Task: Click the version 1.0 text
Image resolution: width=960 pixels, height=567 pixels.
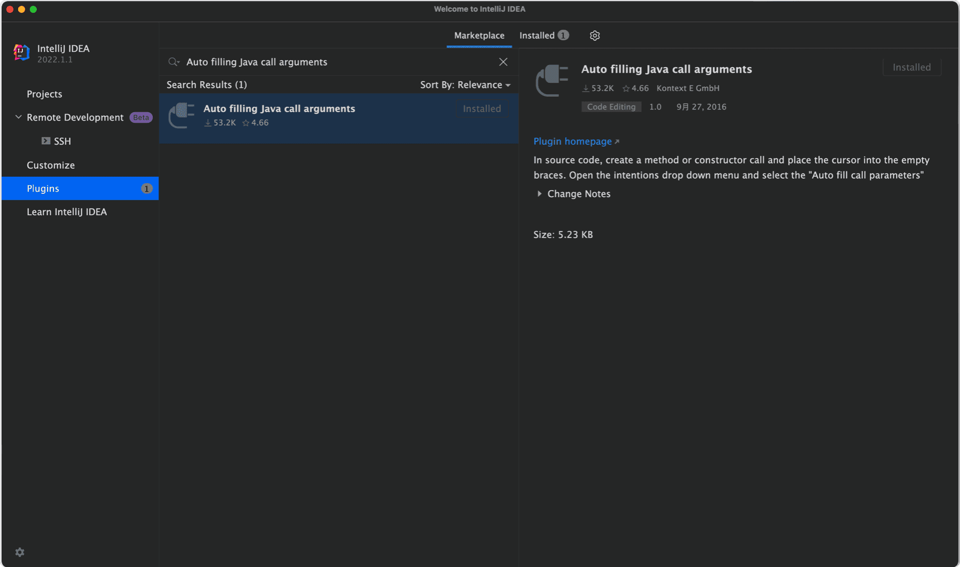Action: [x=655, y=107]
